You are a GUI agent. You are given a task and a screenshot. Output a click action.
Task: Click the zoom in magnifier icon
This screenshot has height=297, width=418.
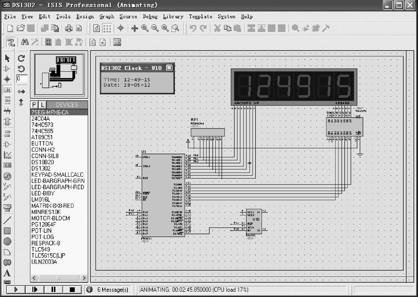145,28
